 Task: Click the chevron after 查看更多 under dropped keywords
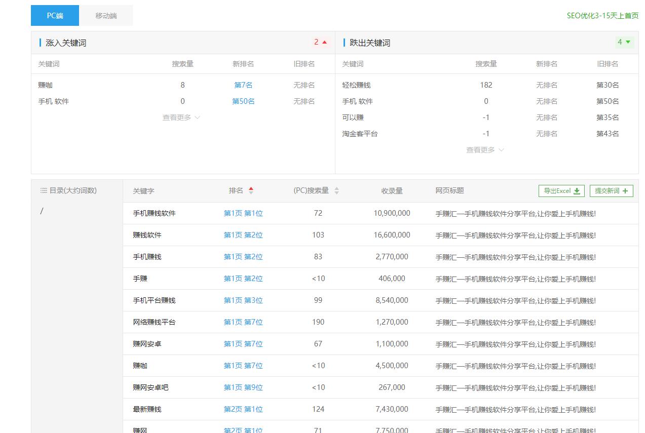(x=501, y=150)
